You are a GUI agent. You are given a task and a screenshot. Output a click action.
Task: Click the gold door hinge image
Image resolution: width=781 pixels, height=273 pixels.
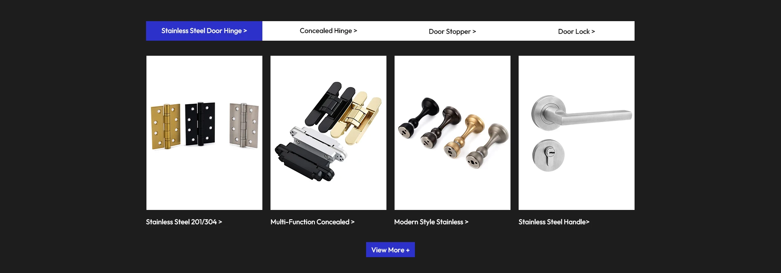166,127
